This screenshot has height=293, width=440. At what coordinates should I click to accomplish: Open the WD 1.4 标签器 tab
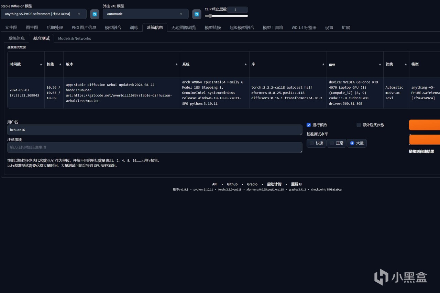tap(304, 27)
